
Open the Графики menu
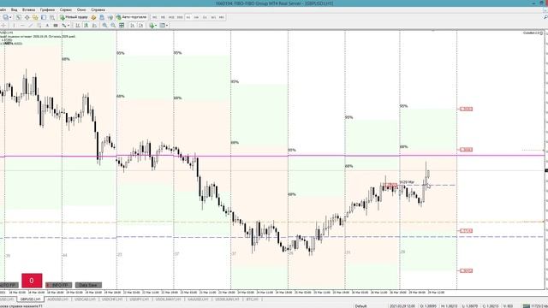click(x=47, y=9)
